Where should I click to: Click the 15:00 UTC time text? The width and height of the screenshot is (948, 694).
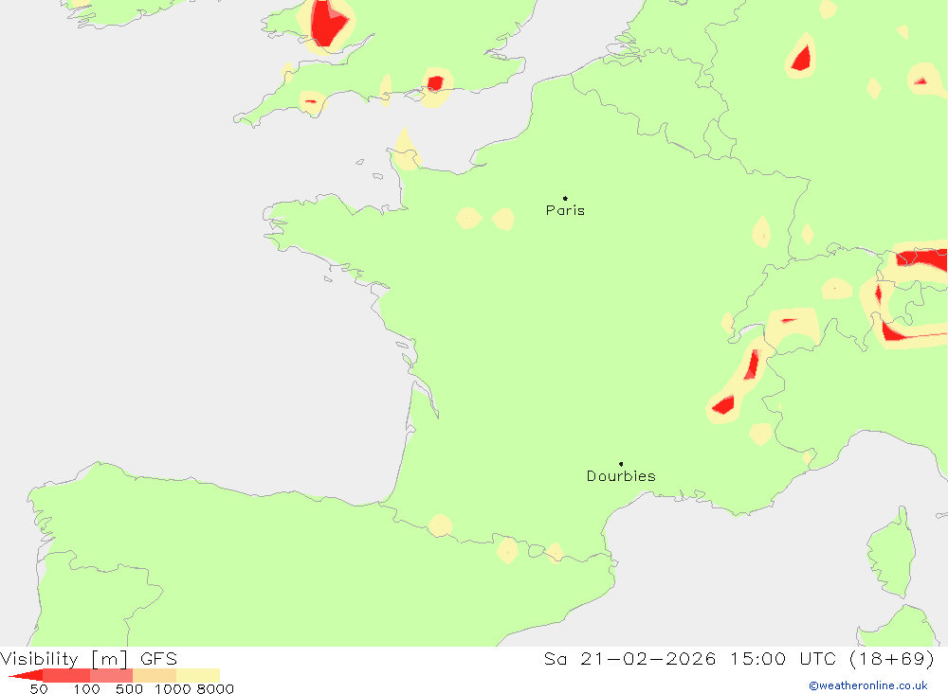783,658
